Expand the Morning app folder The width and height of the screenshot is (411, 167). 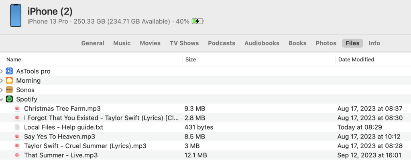point(2,80)
